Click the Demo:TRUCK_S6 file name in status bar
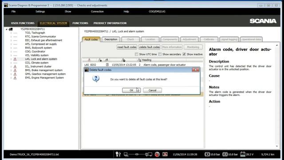The height and width of the screenshot is (160, 284). point(34,154)
